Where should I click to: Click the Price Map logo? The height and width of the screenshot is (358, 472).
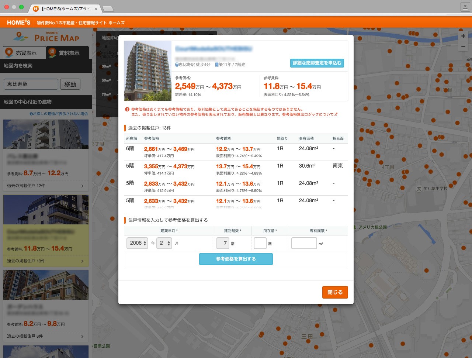click(x=47, y=37)
